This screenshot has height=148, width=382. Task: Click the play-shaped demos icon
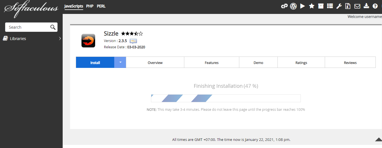[x=303, y=6]
